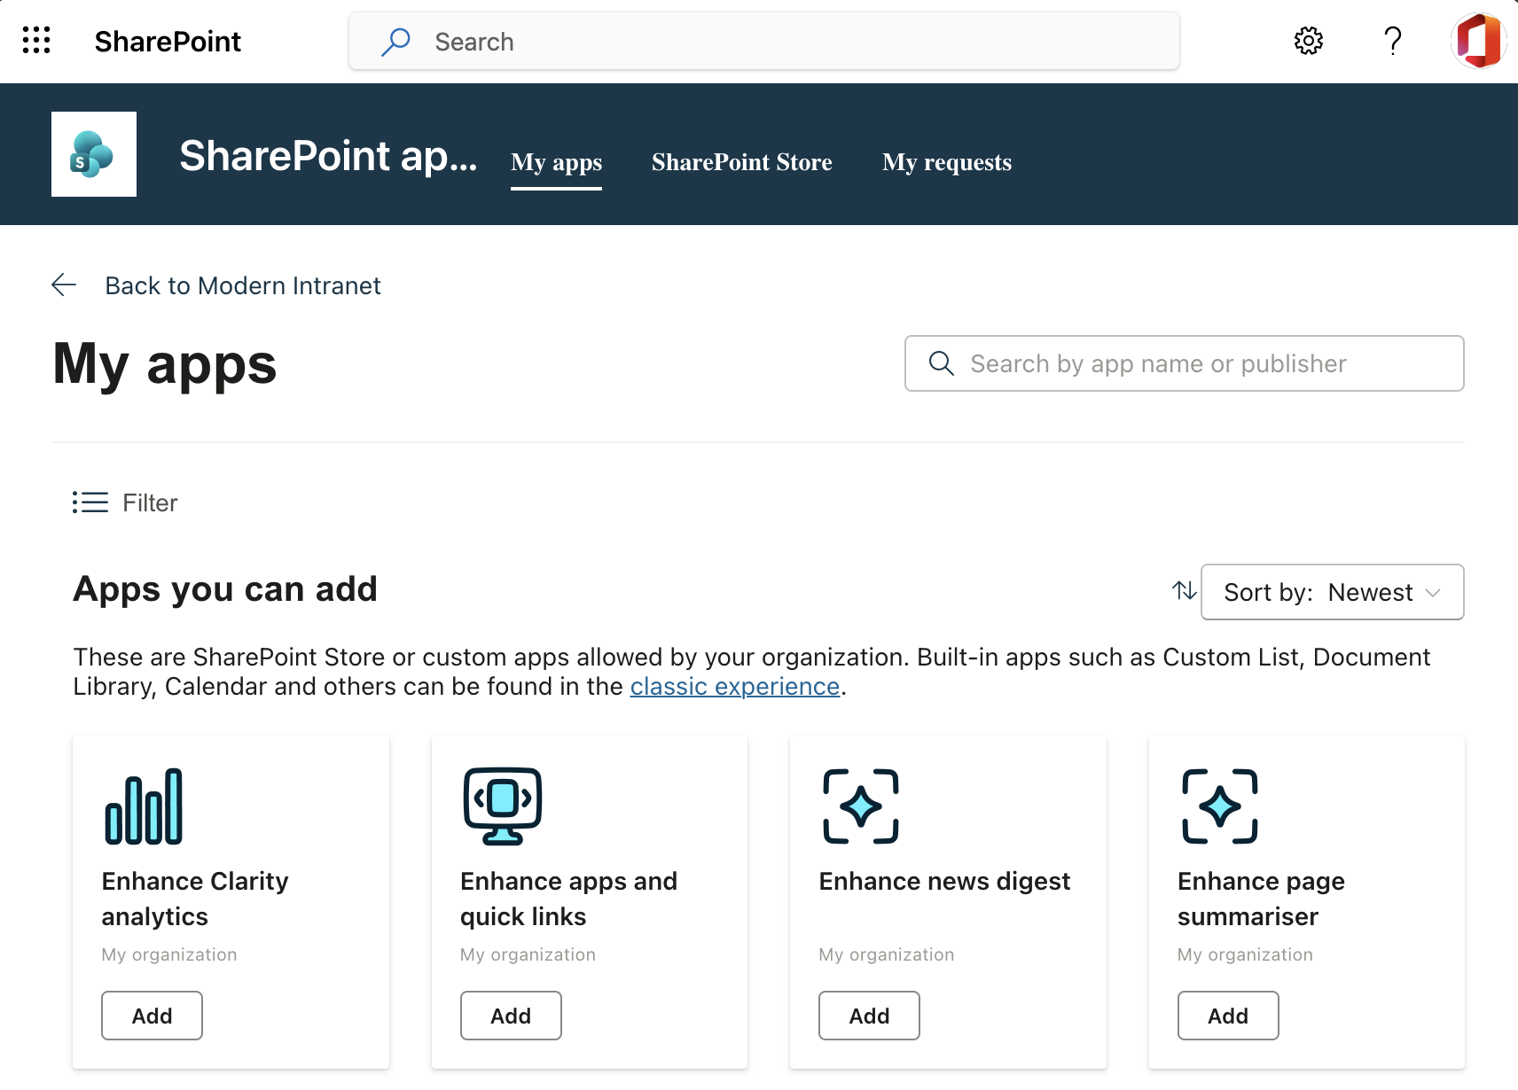
Task: Click the Enhance news digest sparkle icon
Action: [x=859, y=806]
